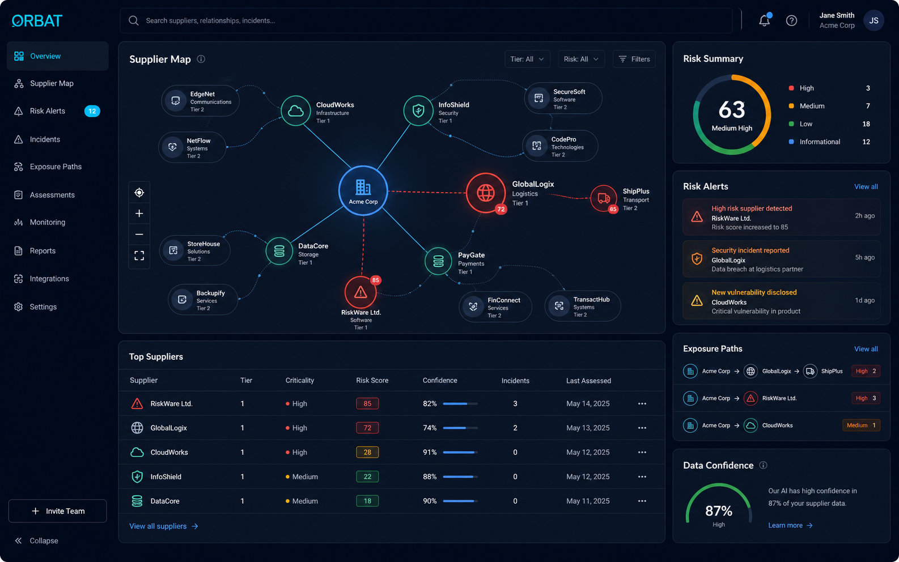The image size is (899, 562).
Task: Click the Data Confidence info icon
Action: 763,465
